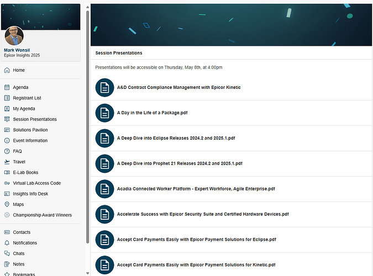Click sidebar scrollbar down arrow
The width and height of the screenshot is (373, 276).
[x=87, y=273]
